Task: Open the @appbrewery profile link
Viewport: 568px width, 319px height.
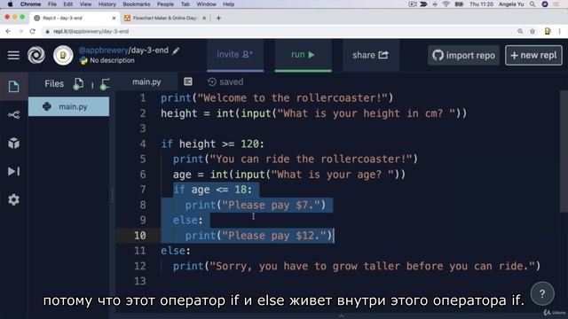Action: pyautogui.click(x=103, y=51)
